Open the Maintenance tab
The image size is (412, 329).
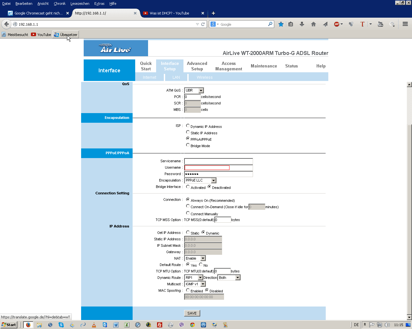(264, 66)
